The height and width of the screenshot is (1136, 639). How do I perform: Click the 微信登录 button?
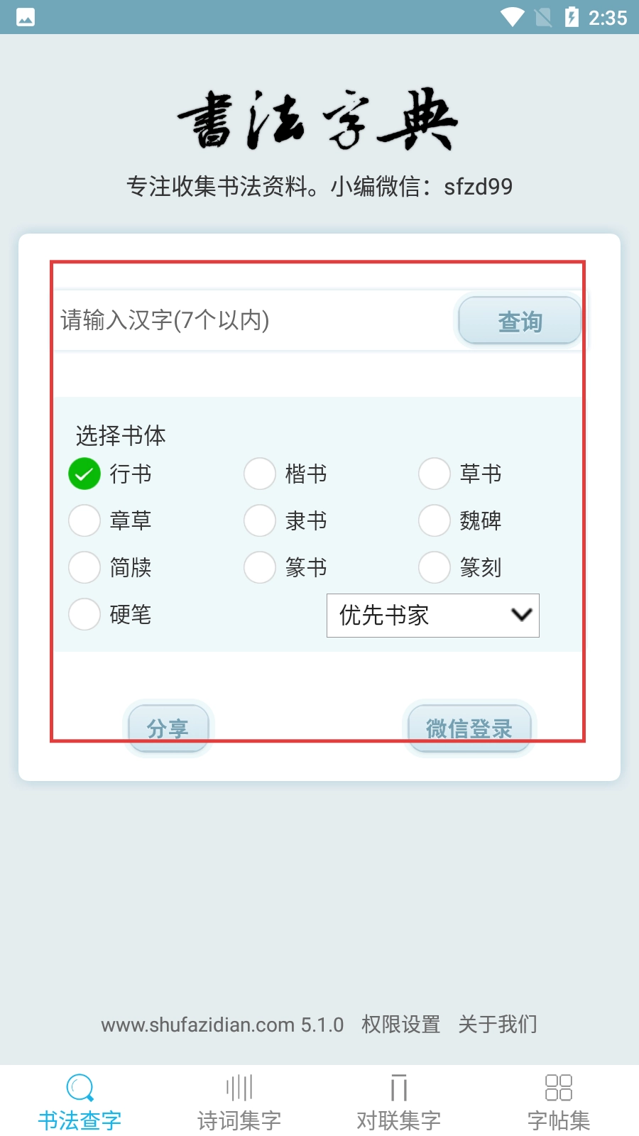(x=469, y=728)
